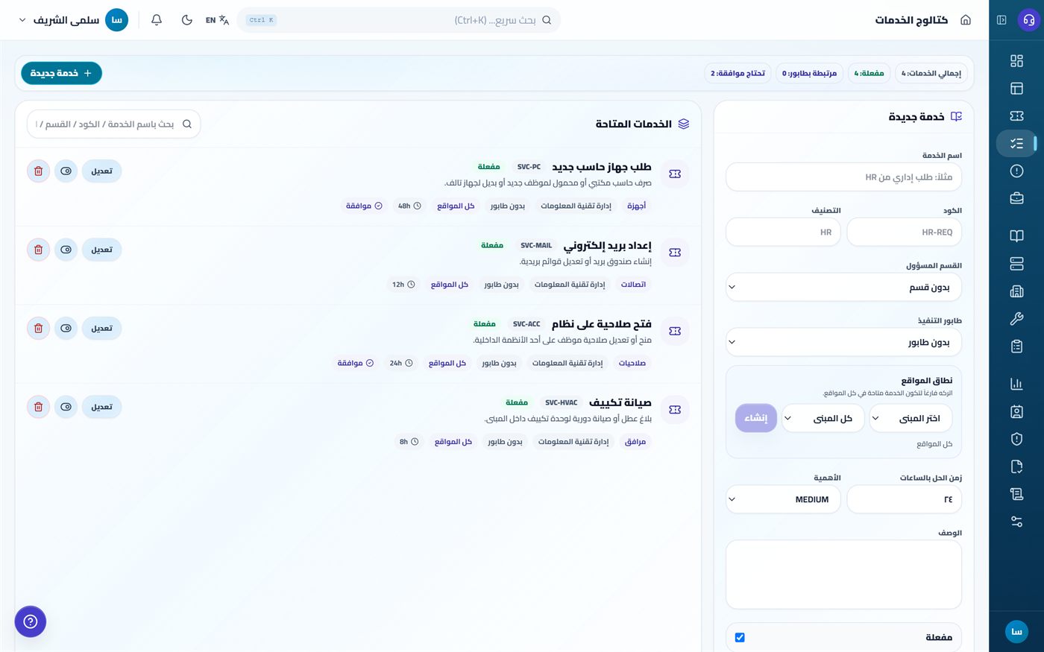1044x652 pixels.
Task: Toggle the eye icon for فتح صلاحية على نظام
Action: coord(66,328)
